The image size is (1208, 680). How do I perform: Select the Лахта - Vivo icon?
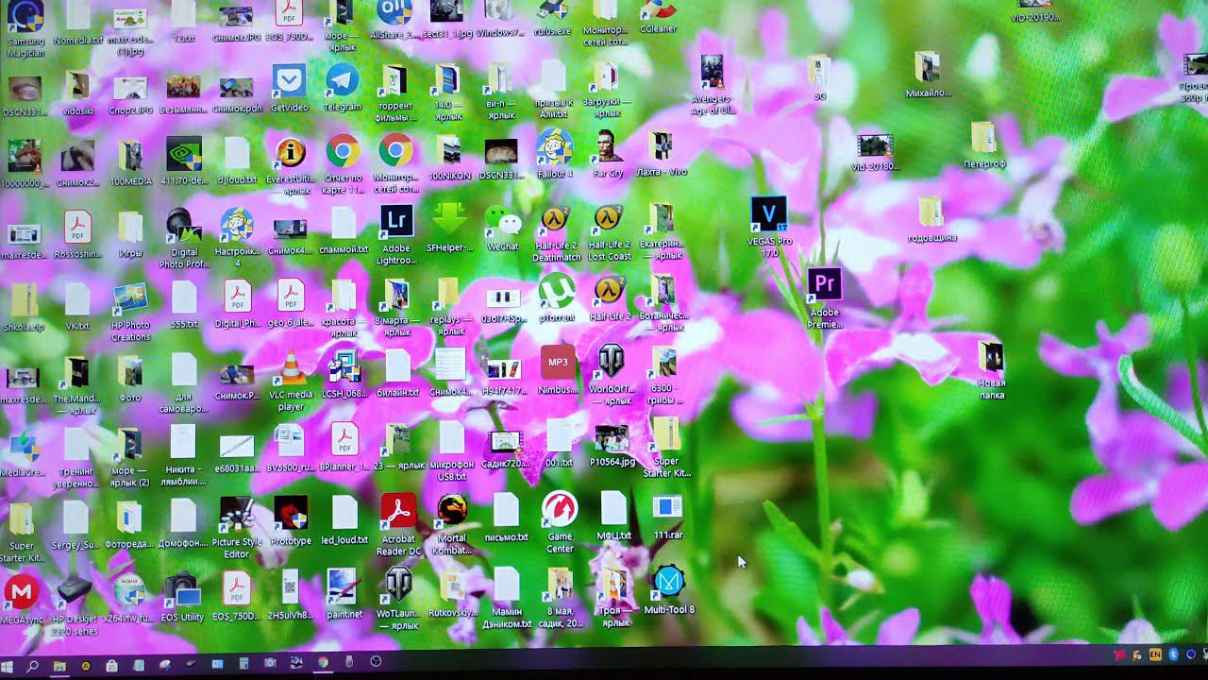[662, 146]
